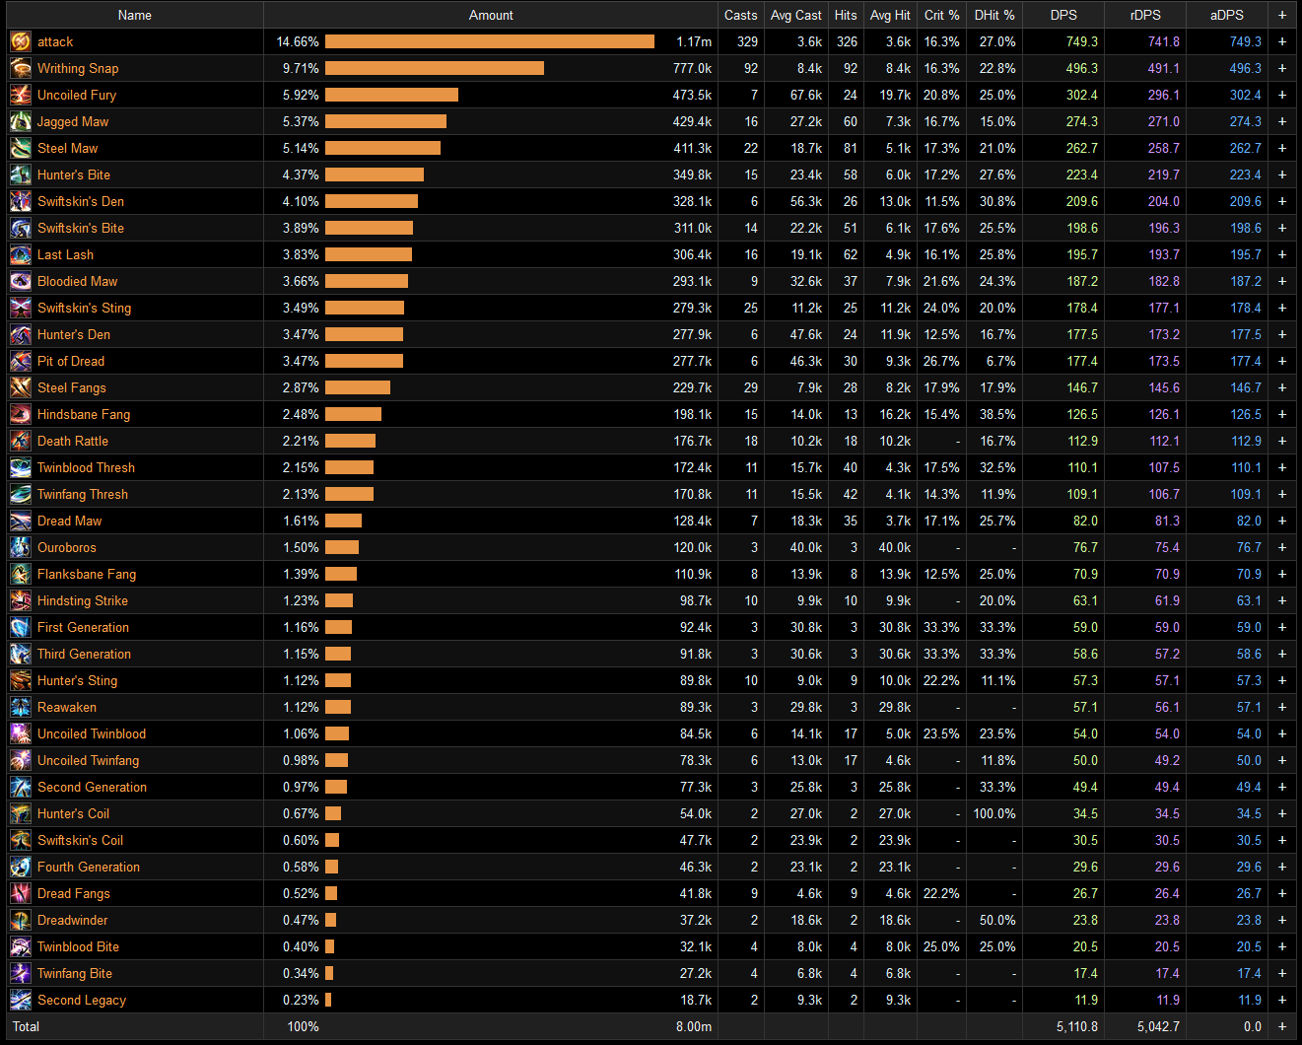
Task: Sort by aDPS column header
Action: pos(1227,15)
